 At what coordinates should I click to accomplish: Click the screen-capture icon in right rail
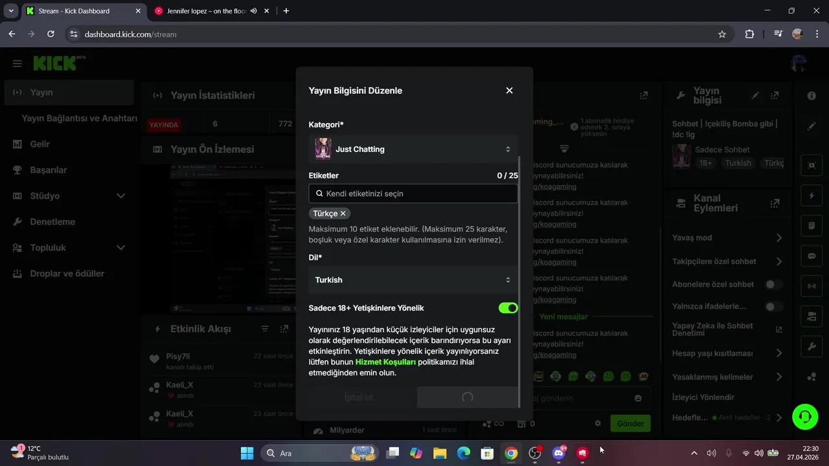812,165
